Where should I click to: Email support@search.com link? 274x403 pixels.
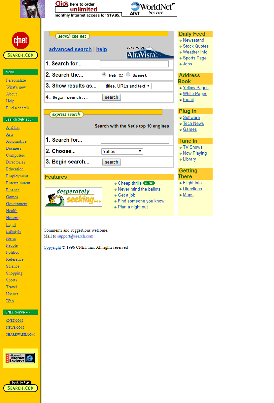pos(75,236)
